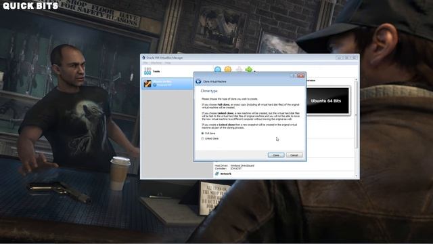Click the Network section icon in details
This screenshot has width=433, height=244.
tap(216, 174)
